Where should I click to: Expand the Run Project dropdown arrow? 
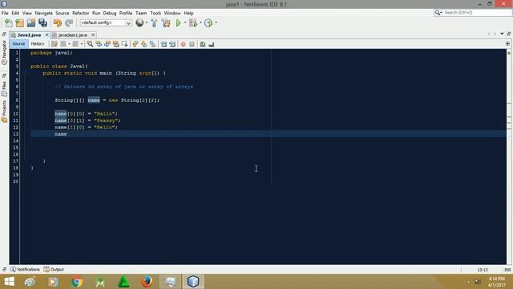pos(185,22)
